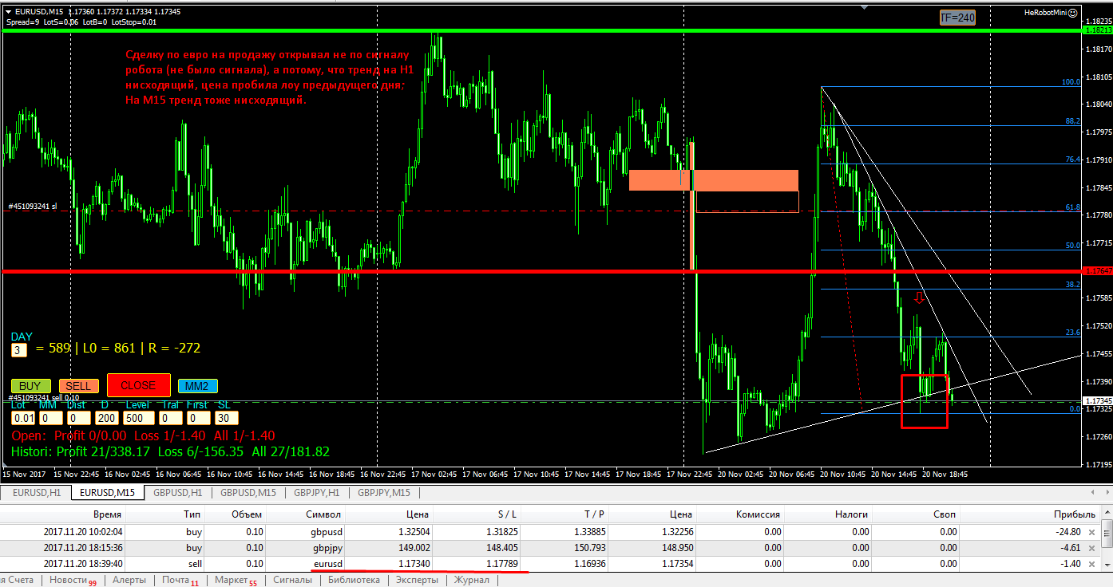Switch to the GBPJPY,H1 chart tab
This screenshot has height=587, width=1113.
[319, 492]
